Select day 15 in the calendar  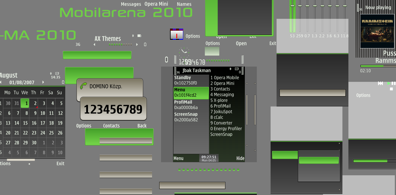pyautogui.click(x=25, y=123)
